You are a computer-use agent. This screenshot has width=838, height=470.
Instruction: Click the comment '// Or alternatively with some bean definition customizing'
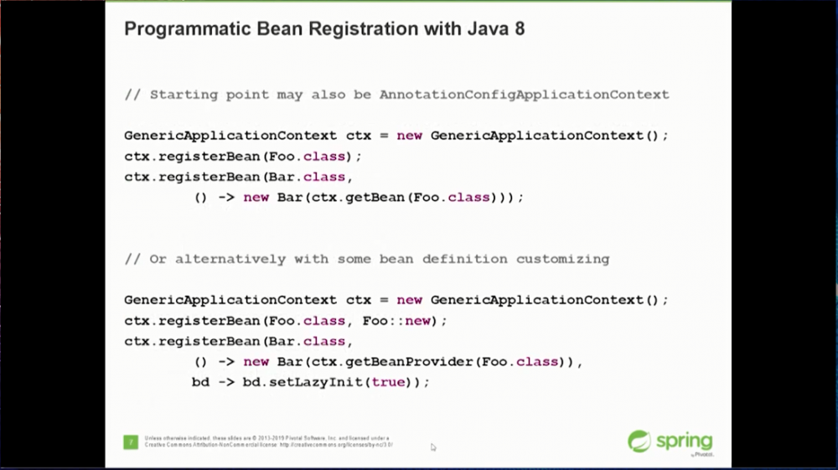pyautogui.click(x=367, y=260)
